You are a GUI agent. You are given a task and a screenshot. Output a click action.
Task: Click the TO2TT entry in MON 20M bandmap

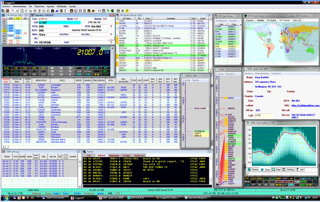coord(198,133)
